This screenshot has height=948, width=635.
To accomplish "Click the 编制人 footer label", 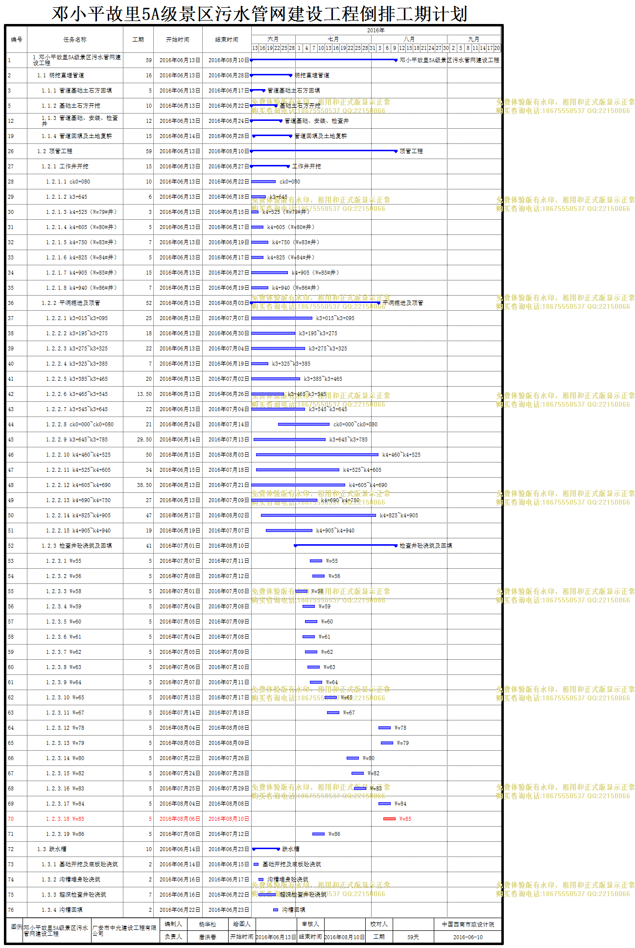I will pos(173,924).
